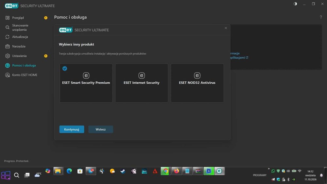Click the 'Progress. Protected.' slogan text
This screenshot has height=184, width=327.
pyautogui.click(x=16, y=161)
